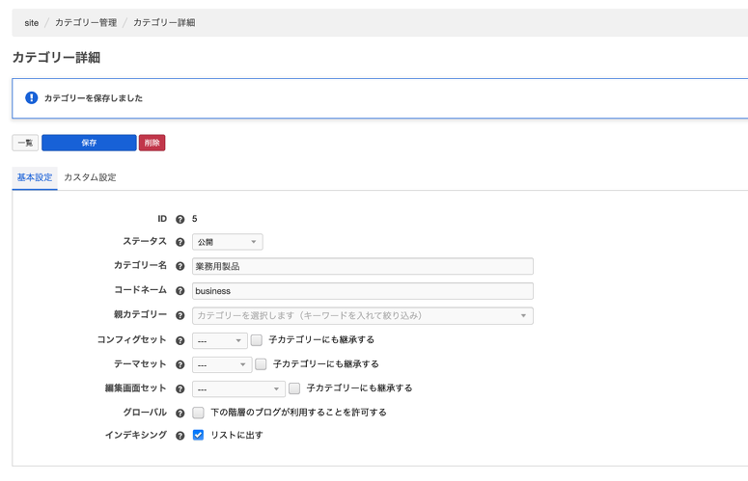The image size is (748, 481).
Task: Click the help icon beside テーマセット
Action: click(180, 364)
